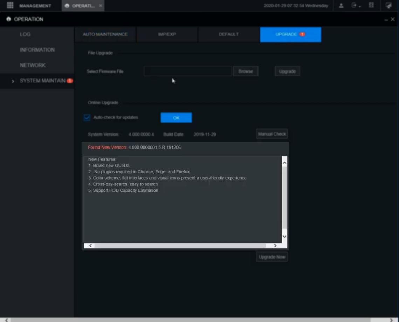The image size is (399, 322).
Task: Click the Select Firmware File input field
Action: (x=188, y=71)
